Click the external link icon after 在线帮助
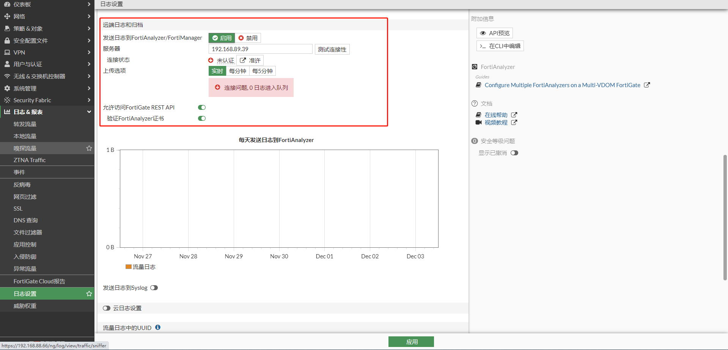 pyautogui.click(x=514, y=115)
